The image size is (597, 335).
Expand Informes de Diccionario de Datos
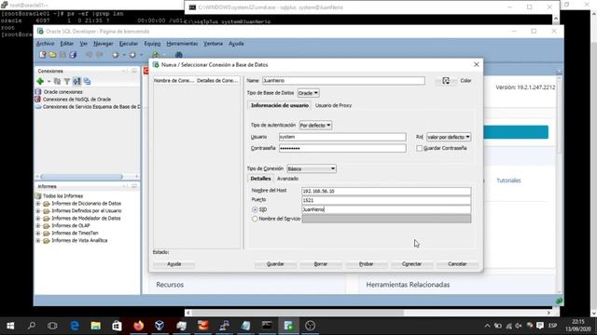38,204
